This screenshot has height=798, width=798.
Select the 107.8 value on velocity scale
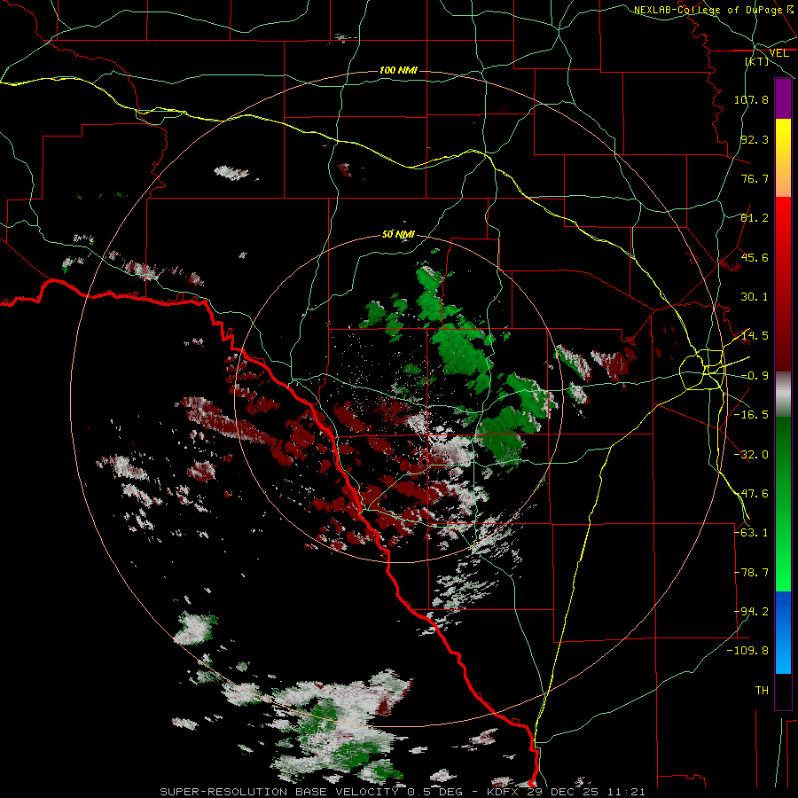click(751, 99)
